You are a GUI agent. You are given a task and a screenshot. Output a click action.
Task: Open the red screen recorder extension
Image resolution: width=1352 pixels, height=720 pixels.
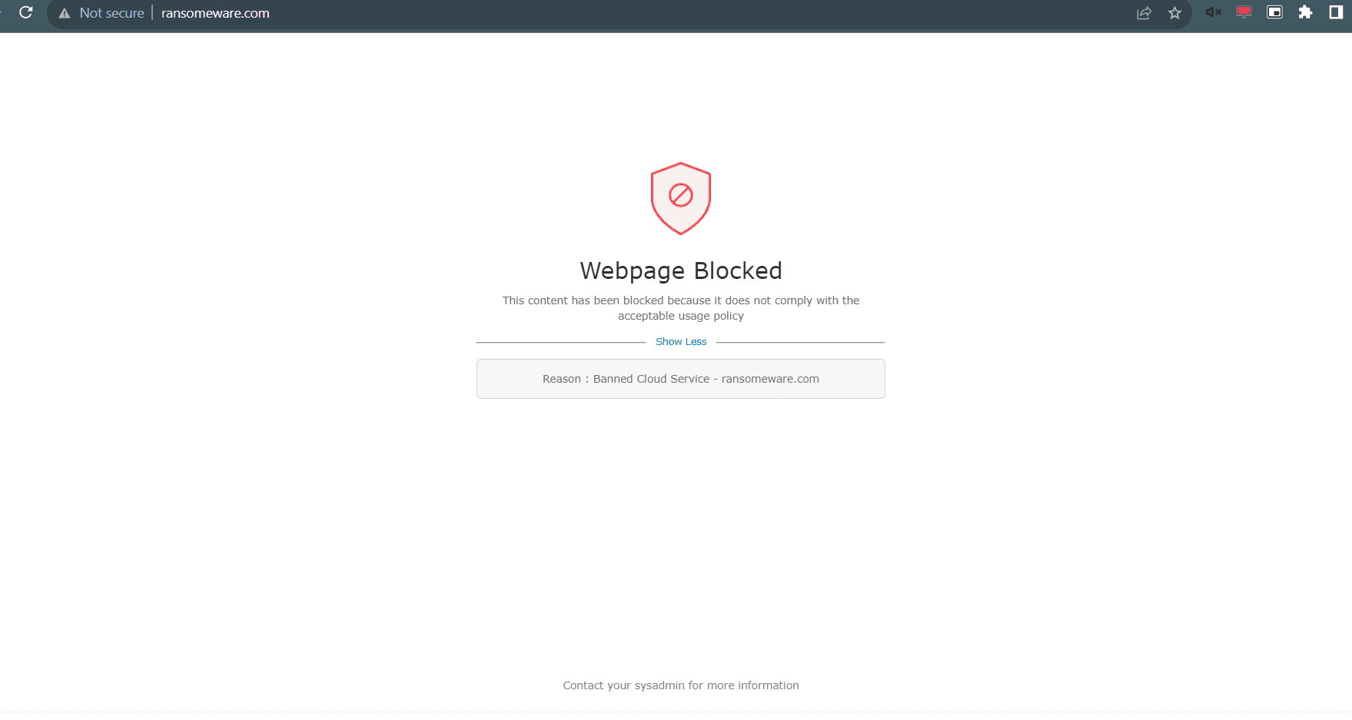tap(1244, 12)
